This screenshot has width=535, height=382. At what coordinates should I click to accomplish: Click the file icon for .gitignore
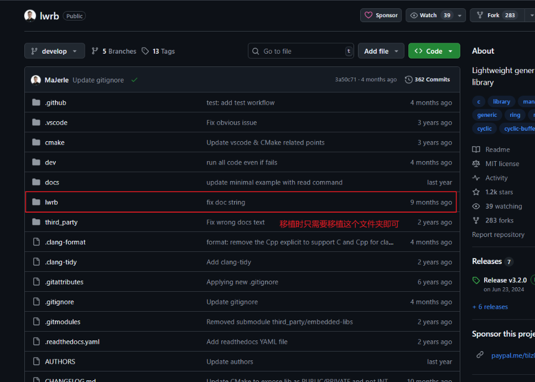36,302
